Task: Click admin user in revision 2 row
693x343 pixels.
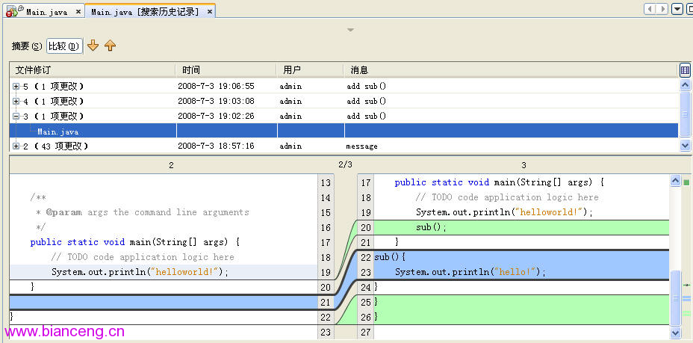Action: click(x=290, y=146)
